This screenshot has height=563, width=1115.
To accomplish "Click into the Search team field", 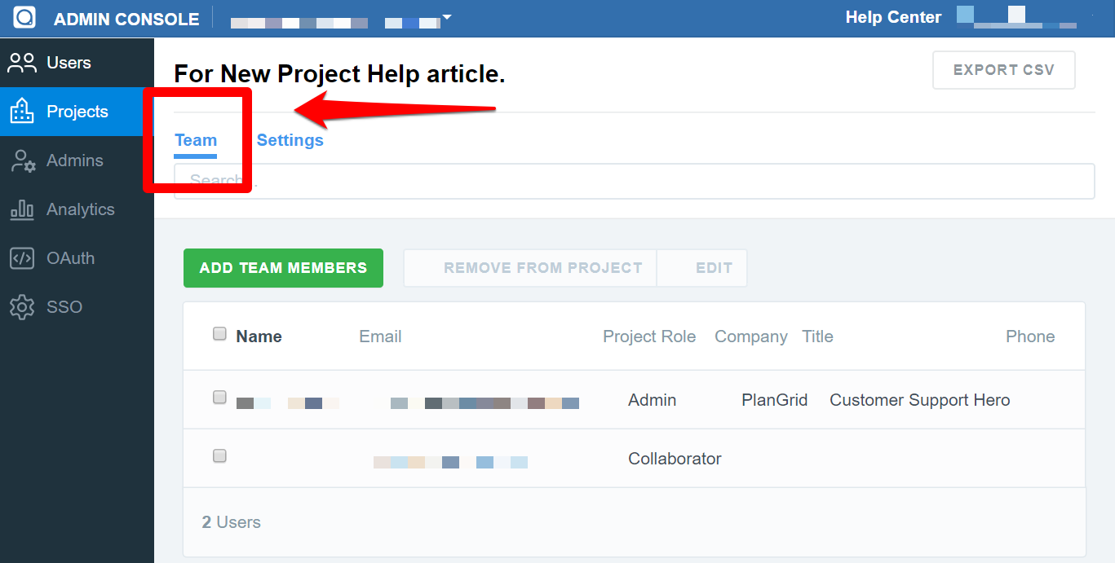I will pyautogui.click(x=635, y=181).
